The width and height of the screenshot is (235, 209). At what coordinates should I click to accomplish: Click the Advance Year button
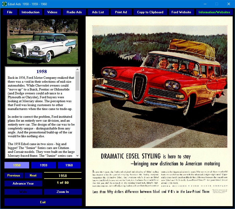pos(23,184)
